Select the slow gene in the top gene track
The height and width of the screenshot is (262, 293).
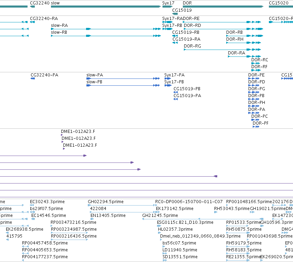point(106,7)
